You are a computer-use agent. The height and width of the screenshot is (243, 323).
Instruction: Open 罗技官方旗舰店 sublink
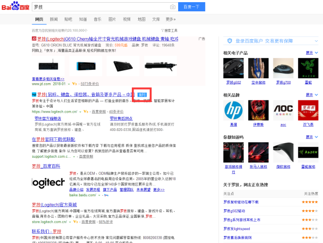[x=48, y=119]
